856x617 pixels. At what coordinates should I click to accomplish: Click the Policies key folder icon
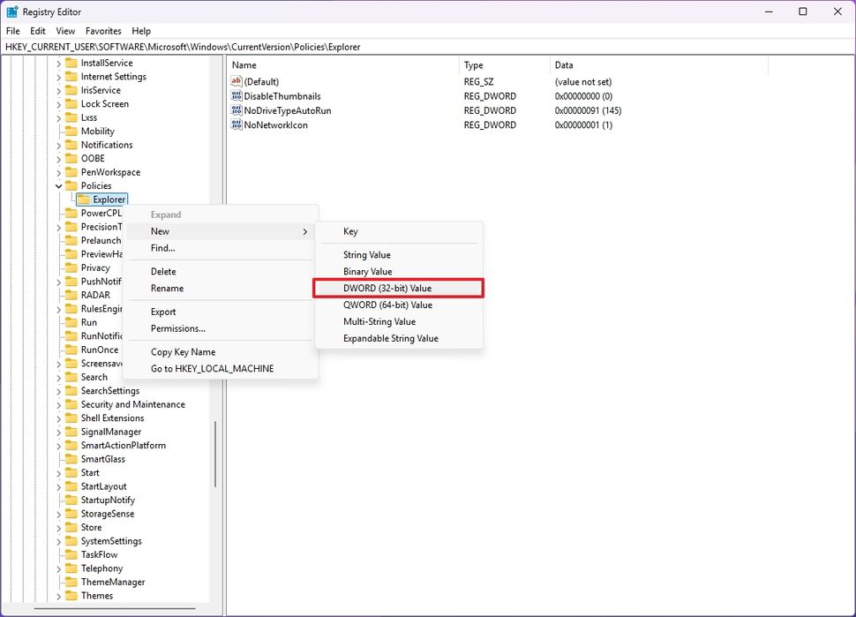click(x=71, y=185)
